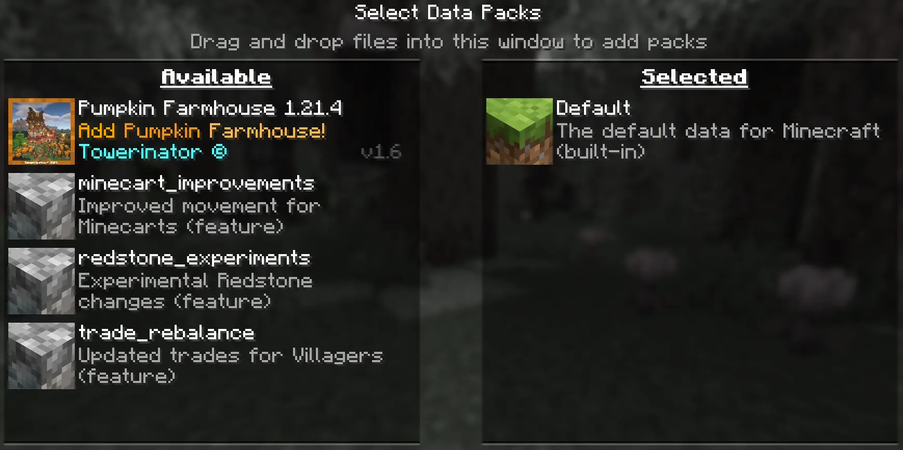Select the minecart_improvements pack name
Screen dimensions: 903x450
pos(196,183)
